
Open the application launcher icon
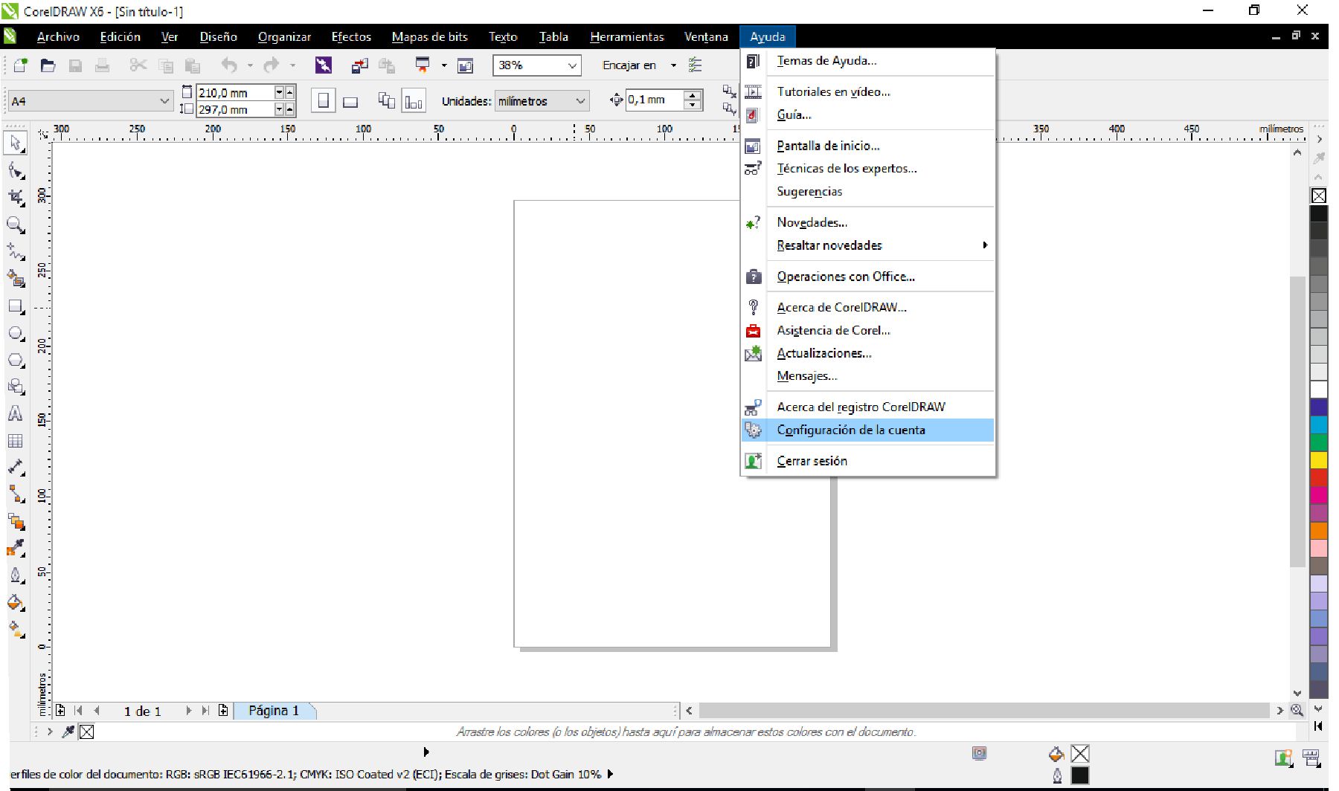(423, 65)
